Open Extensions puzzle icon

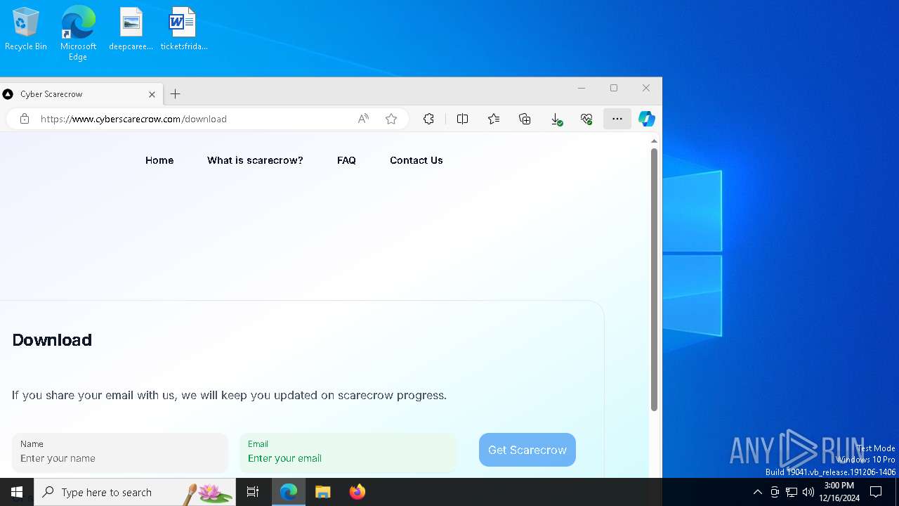click(428, 119)
